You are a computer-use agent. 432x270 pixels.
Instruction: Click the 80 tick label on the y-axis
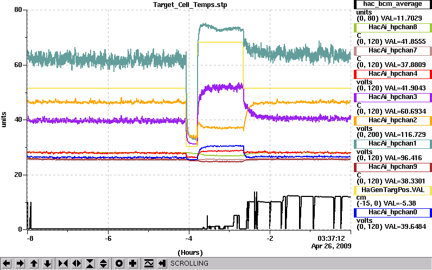(x=18, y=10)
